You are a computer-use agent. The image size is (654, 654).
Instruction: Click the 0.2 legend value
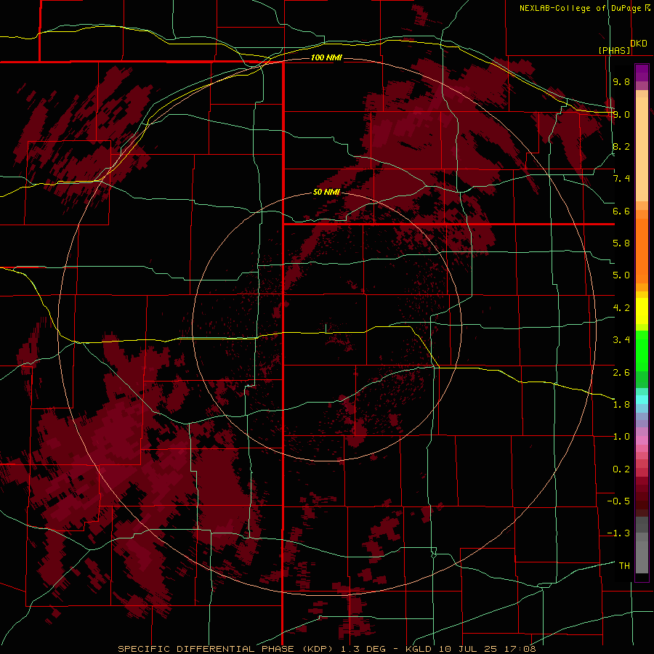pyautogui.click(x=621, y=469)
